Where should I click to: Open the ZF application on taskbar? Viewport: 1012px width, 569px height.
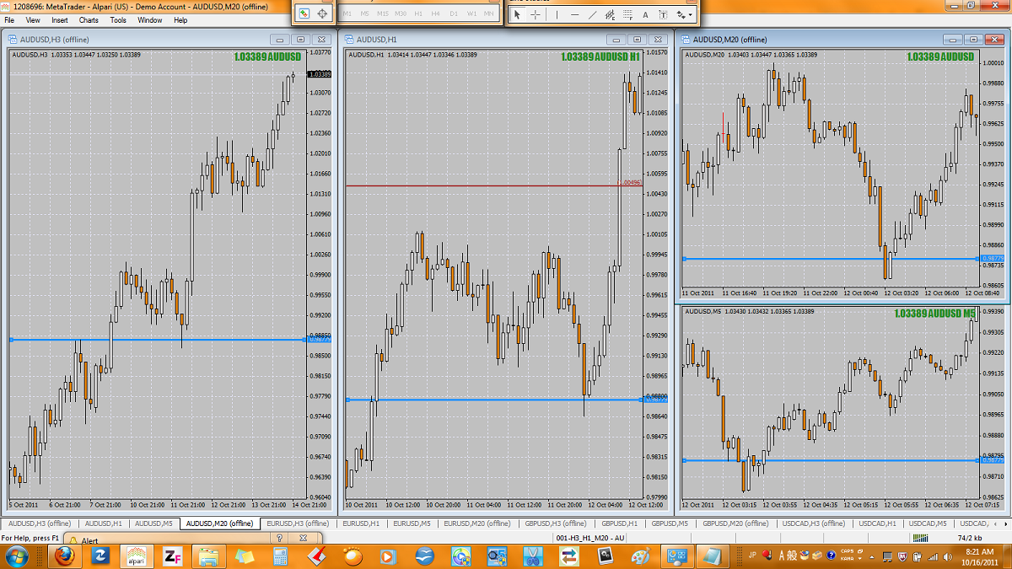tap(173, 556)
